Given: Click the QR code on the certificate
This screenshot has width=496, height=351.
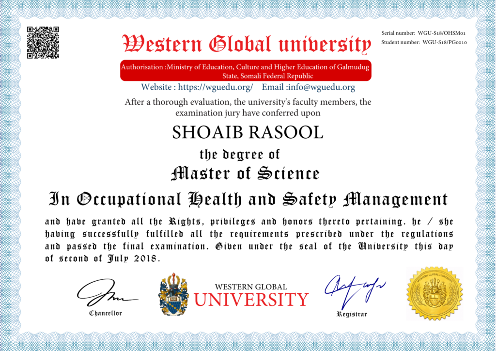Looking at the screenshot, I should 43,43.
